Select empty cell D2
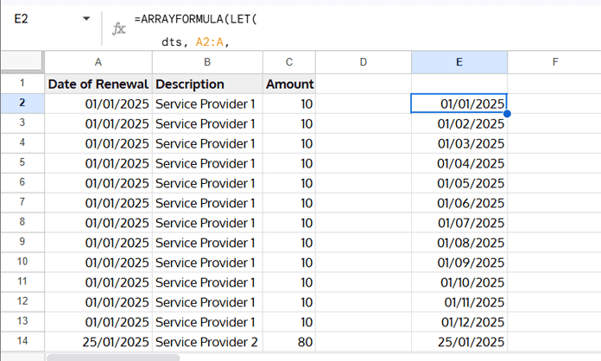Image resolution: width=601 pixels, height=361 pixels. tap(364, 104)
